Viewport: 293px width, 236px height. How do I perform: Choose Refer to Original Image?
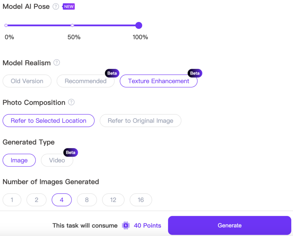[x=140, y=121]
